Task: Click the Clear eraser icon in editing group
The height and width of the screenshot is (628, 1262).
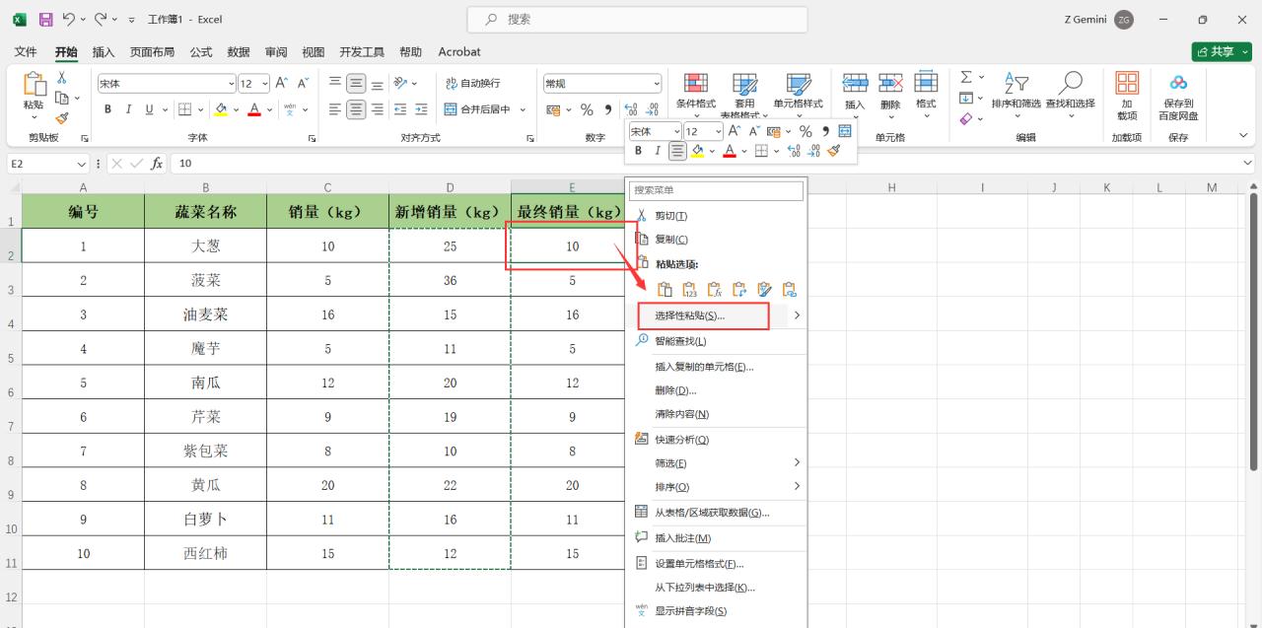Action: [966, 118]
